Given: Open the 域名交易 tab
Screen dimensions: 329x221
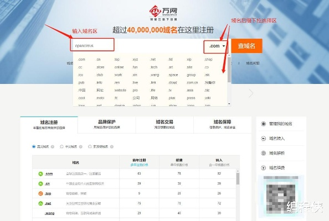Looking at the screenshot, I should pyautogui.click(x=164, y=124).
